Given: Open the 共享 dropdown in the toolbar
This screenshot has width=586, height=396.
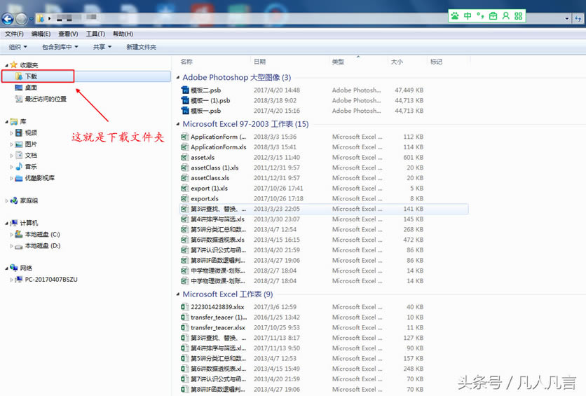Looking at the screenshot, I should click(x=102, y=47).
